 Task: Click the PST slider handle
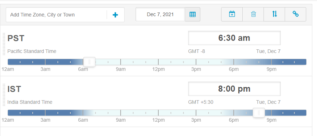pos(89,62)
